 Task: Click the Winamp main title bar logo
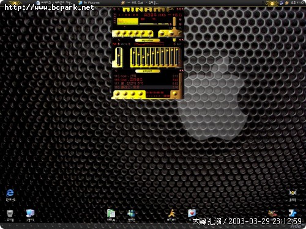(x=147, y=9)
